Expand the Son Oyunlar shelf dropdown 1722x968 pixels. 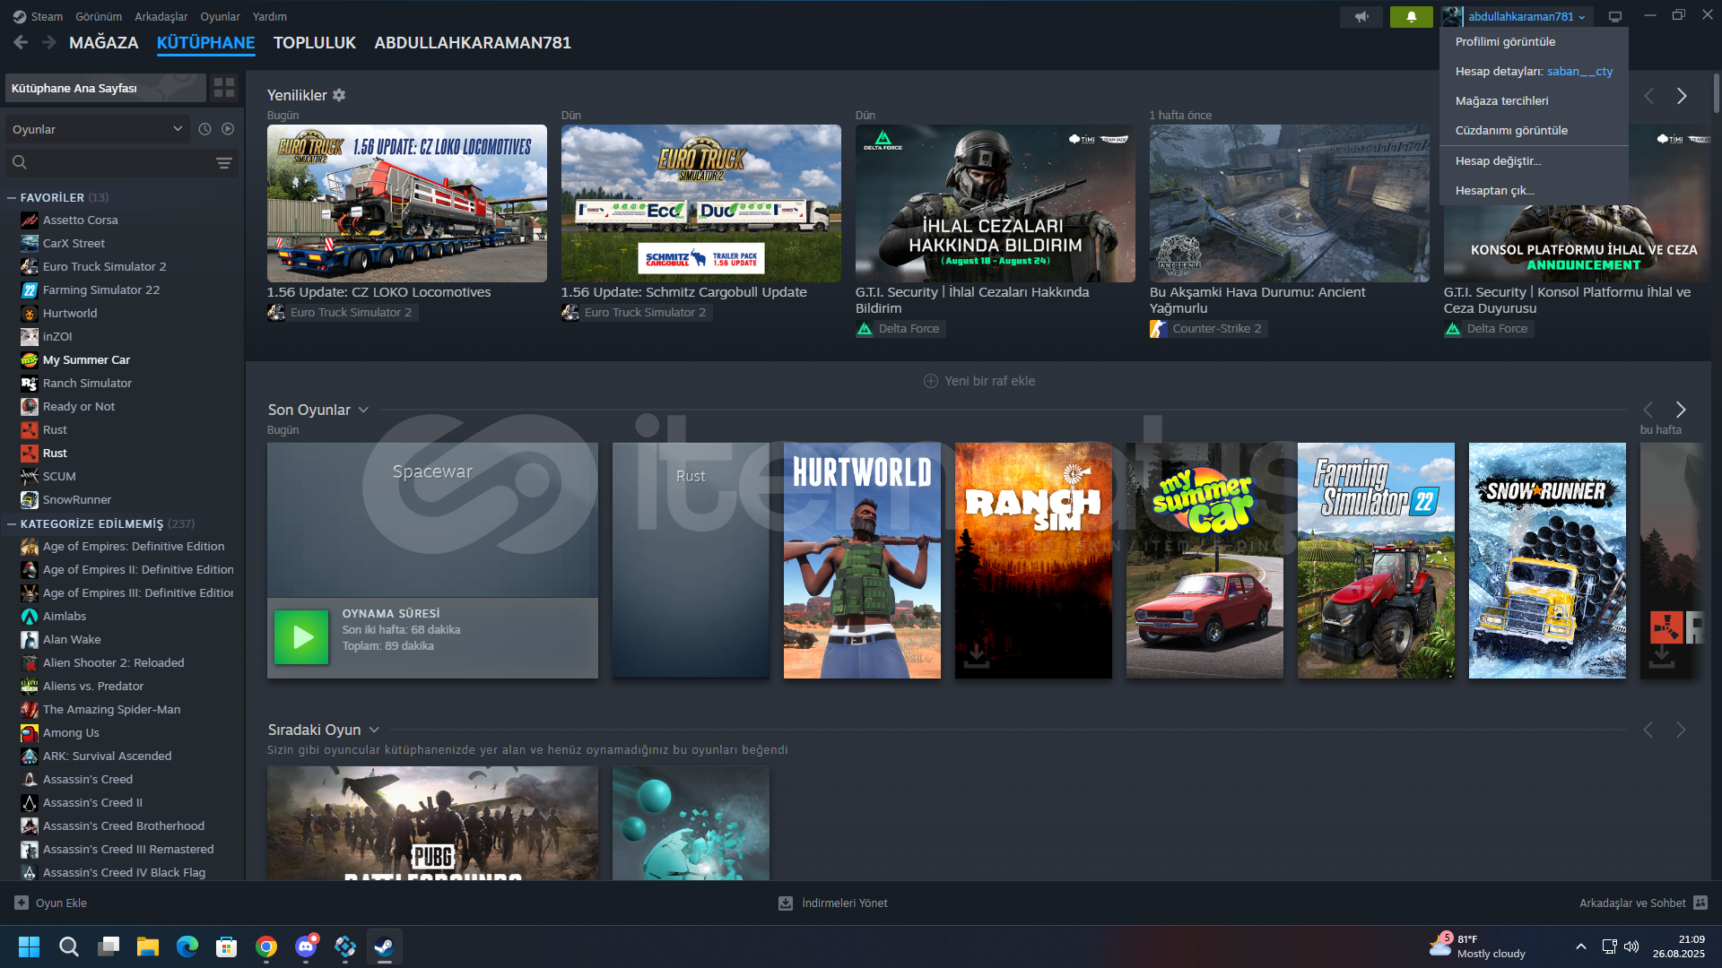click(x=363, y=410)
